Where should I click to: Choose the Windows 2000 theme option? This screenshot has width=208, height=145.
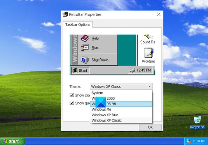tap(121, 98)
